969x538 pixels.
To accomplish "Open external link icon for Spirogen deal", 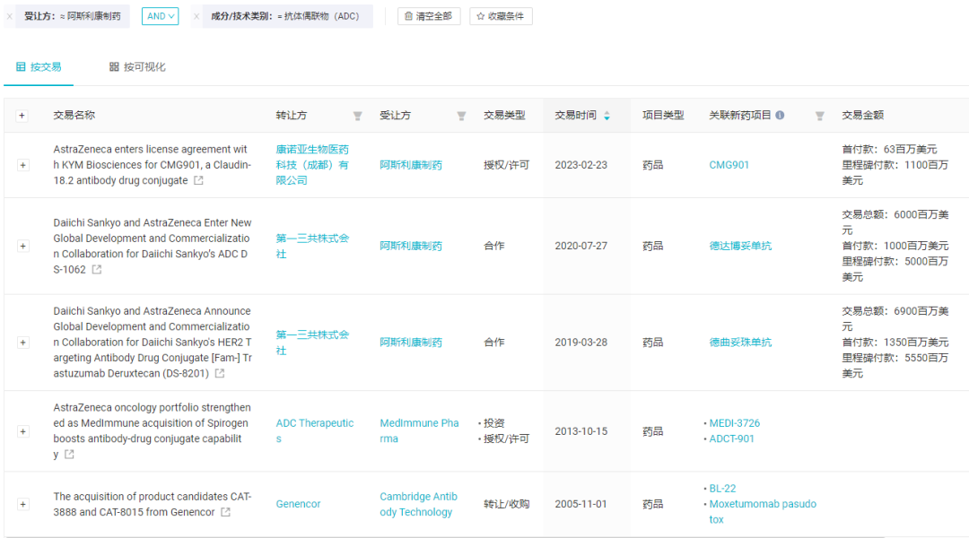I will [69, 454].
